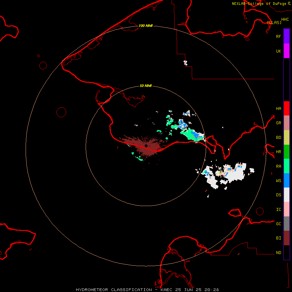
Task: Click the red HA legend color swatch
Action: [x=286, y=108]
